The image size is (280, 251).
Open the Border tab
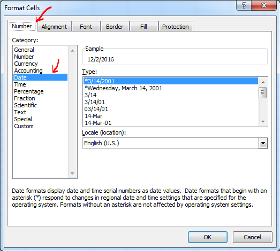click(x=115, y=27)
